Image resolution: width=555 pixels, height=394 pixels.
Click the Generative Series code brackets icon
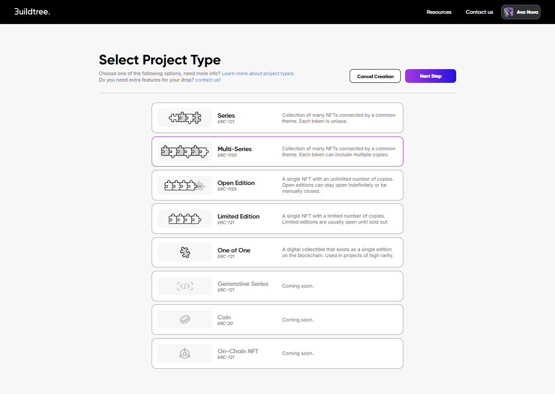(185, 286)
